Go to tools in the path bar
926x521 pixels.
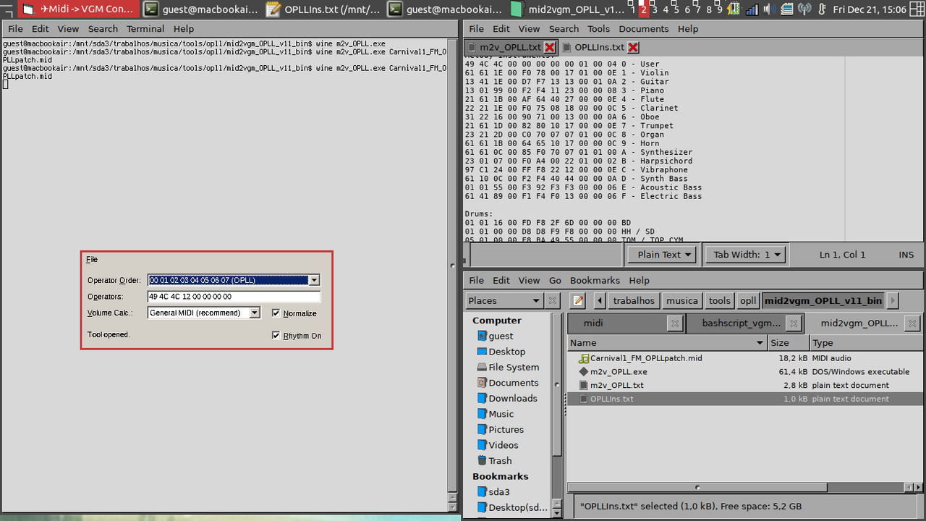tap(719, 300)
